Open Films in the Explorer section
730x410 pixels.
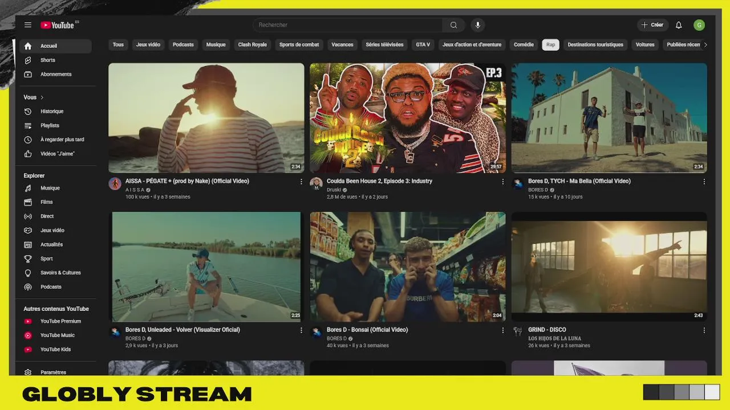click(x=55, y=202)
